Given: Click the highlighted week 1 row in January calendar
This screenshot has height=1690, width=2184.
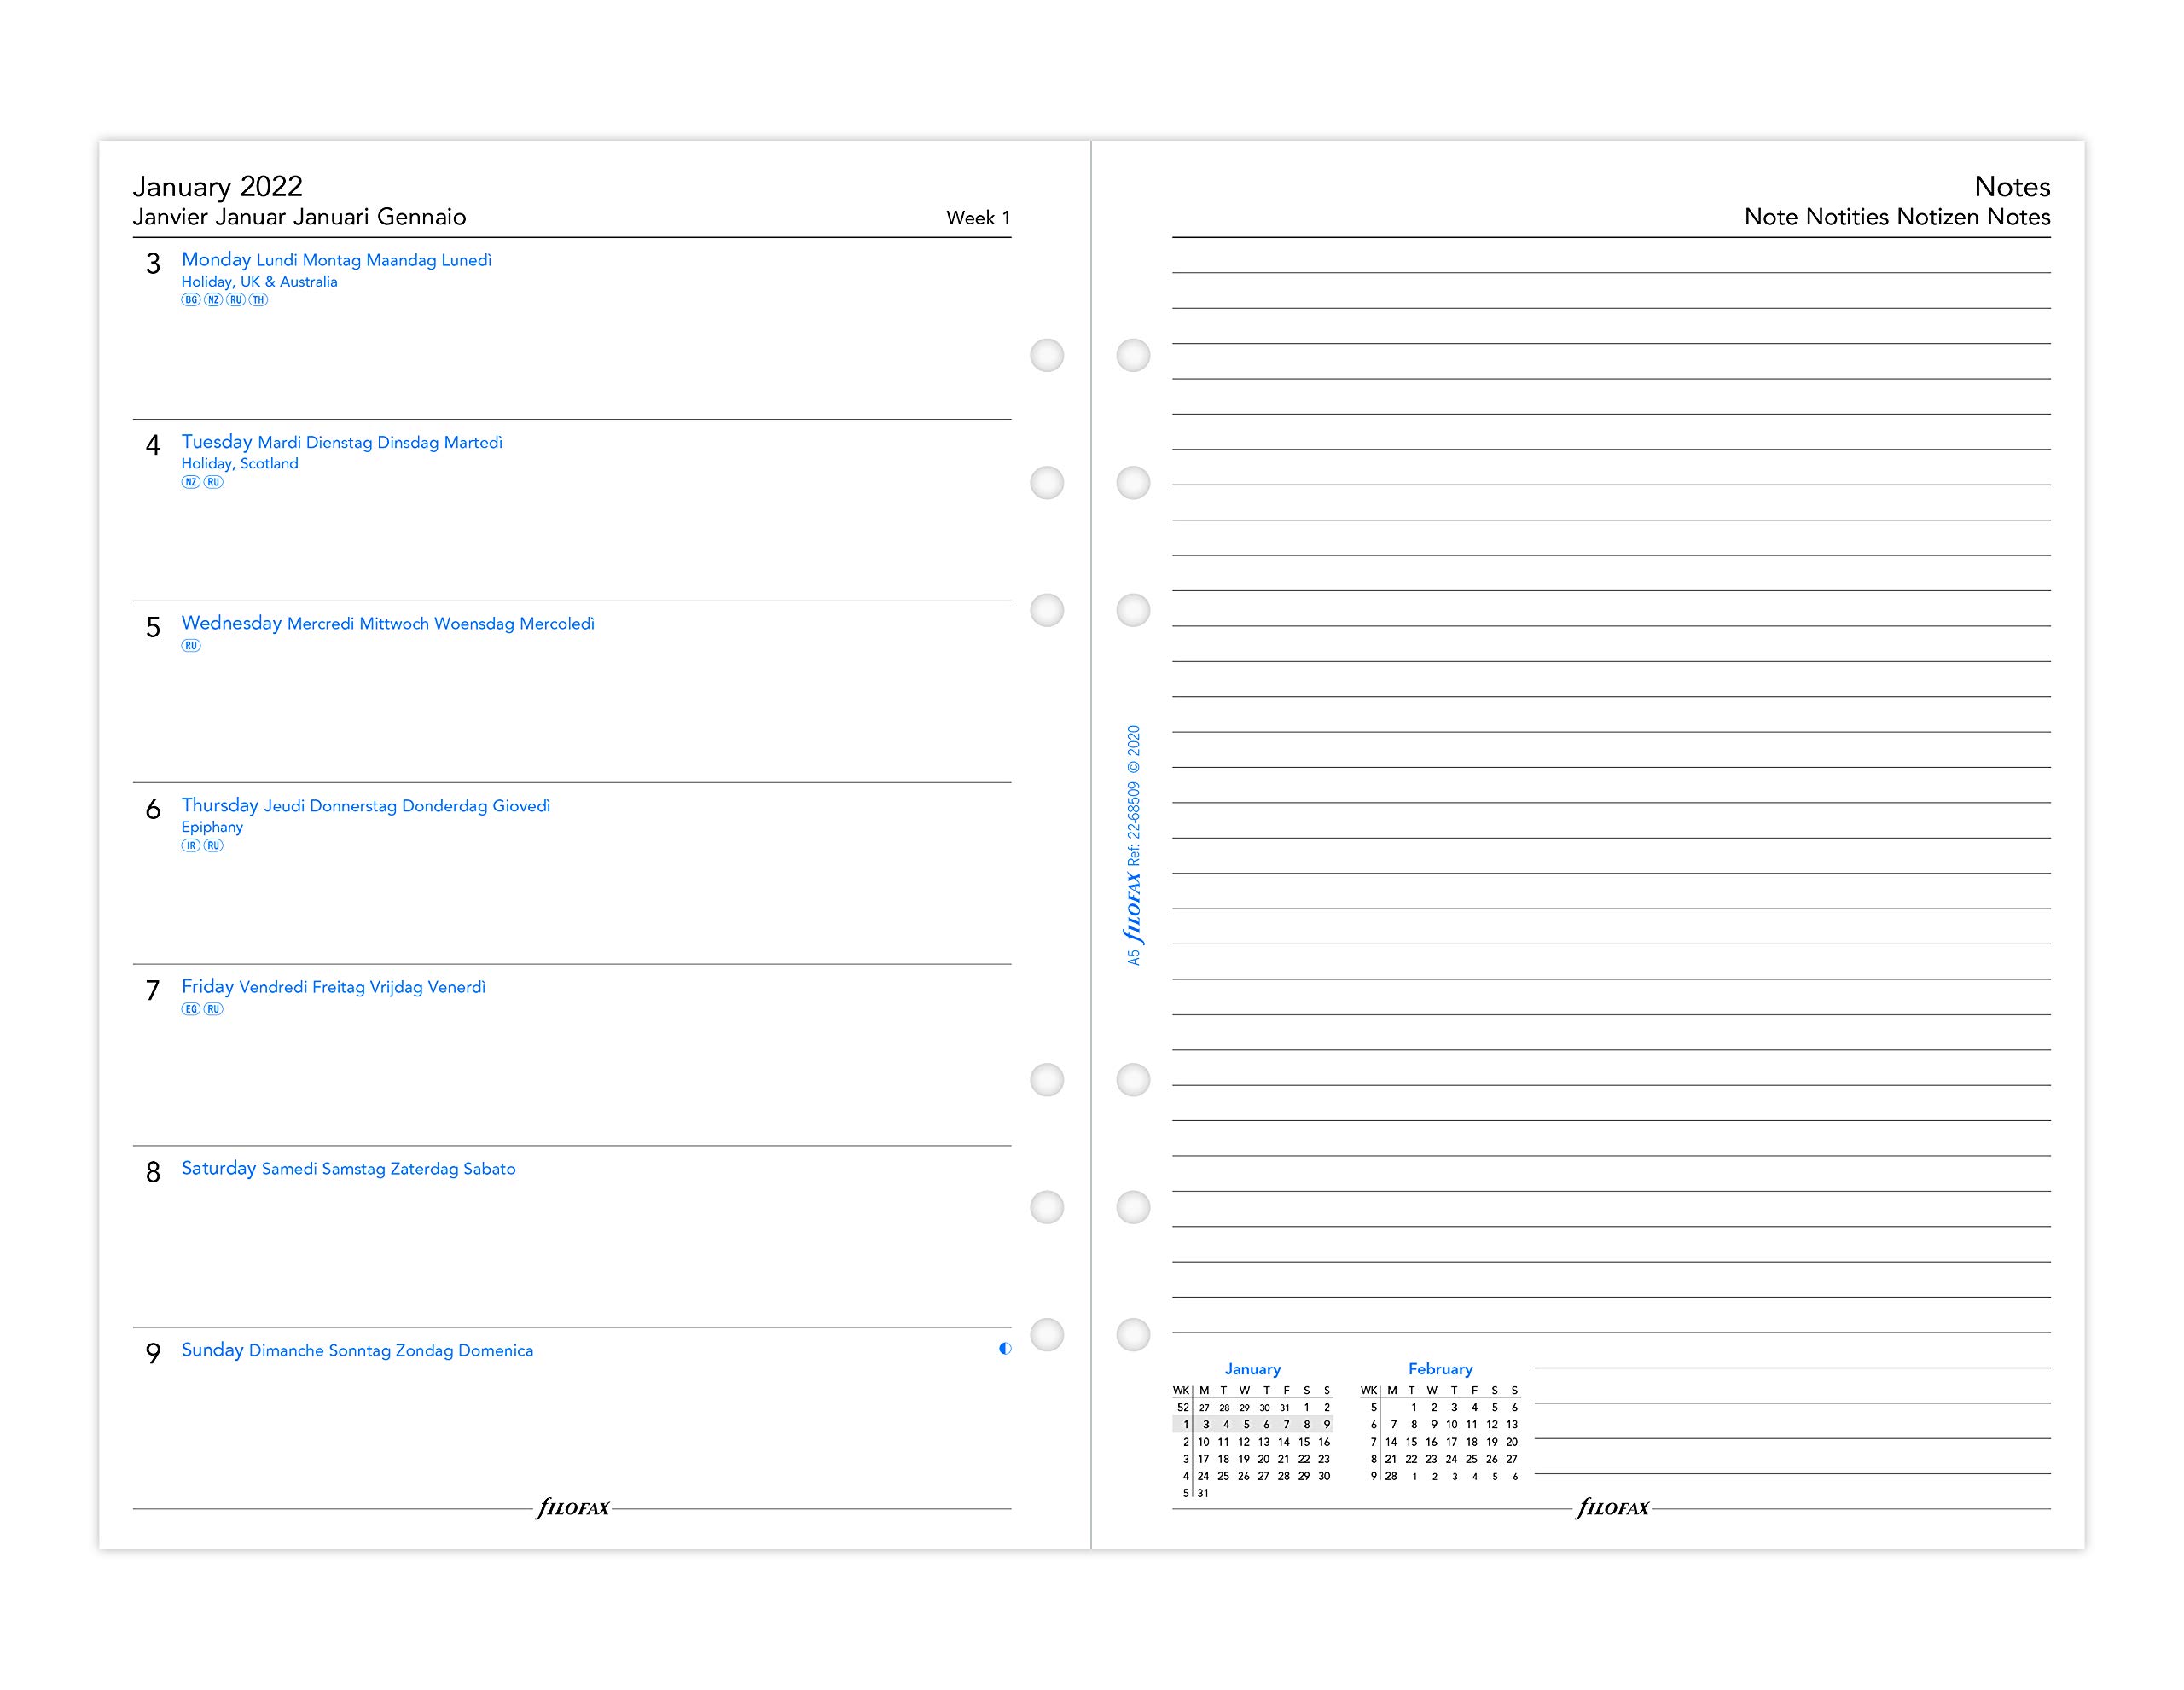Looking at the screenshot, I should (x=1252, y=1425).
